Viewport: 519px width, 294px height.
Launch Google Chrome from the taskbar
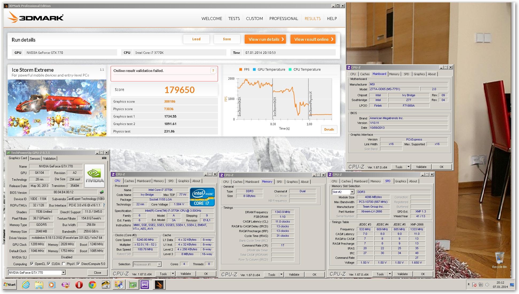click(x=92, y=285)
